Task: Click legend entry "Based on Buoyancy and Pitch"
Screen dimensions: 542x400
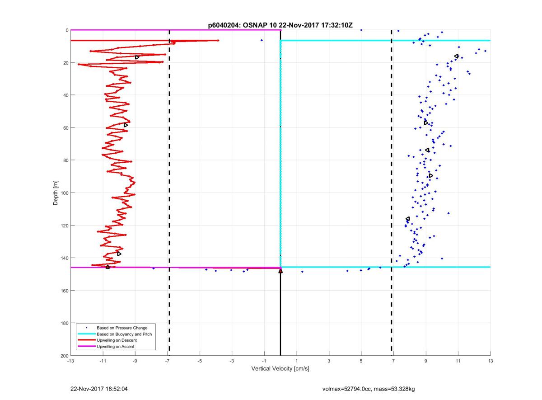Action: 124,334
